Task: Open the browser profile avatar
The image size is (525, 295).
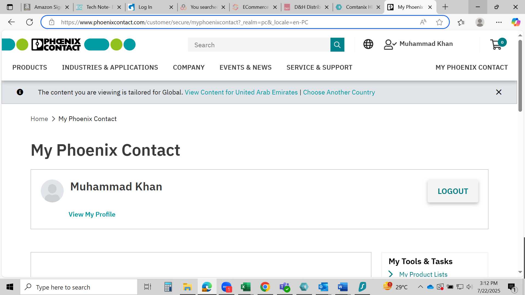Action: (x=480, y=22)
